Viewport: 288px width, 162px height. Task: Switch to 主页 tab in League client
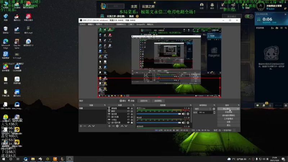tap(134, 6)
